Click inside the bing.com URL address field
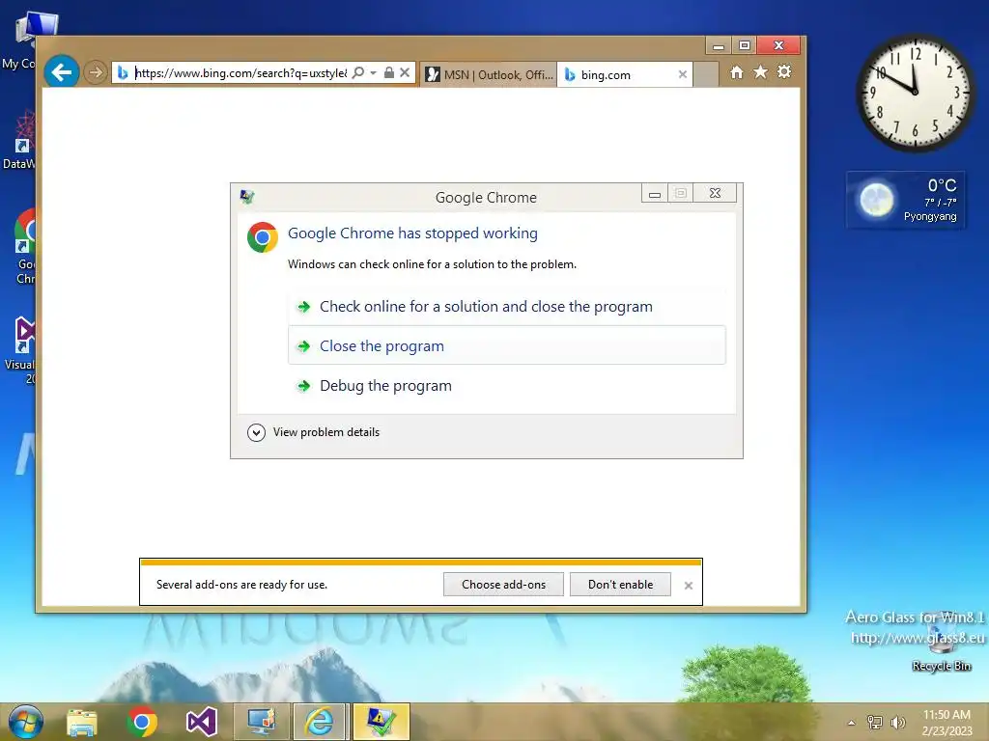This screenshot has height=741, width=989. (240, 73)
